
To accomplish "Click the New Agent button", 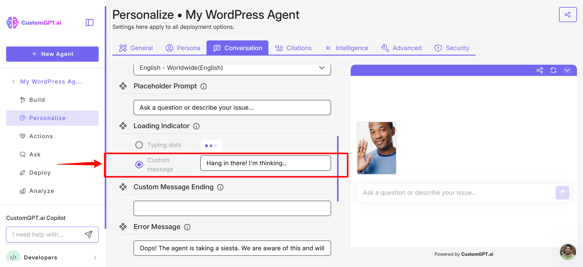I will point(52,54).
